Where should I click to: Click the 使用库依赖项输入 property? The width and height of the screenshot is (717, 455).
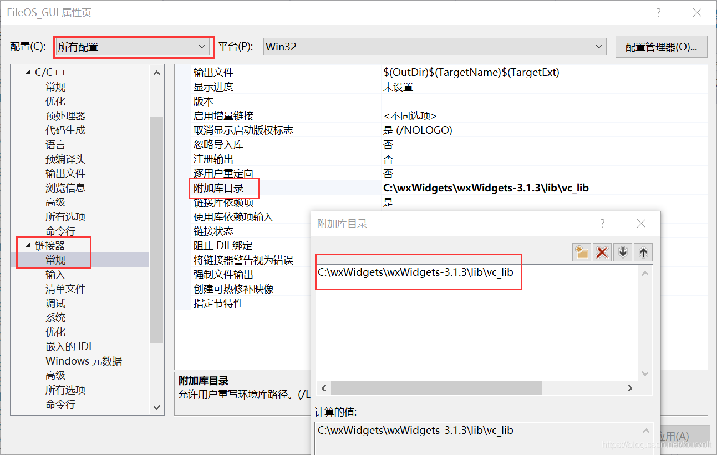click(x=233, y=217)
